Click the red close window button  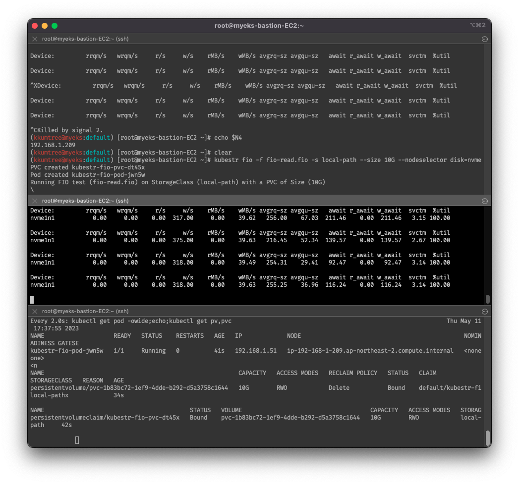coord(35,26)
